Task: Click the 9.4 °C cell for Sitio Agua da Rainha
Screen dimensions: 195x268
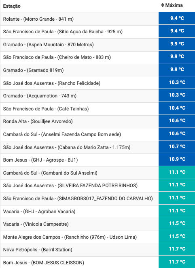Action: click(x=177, y=31)
